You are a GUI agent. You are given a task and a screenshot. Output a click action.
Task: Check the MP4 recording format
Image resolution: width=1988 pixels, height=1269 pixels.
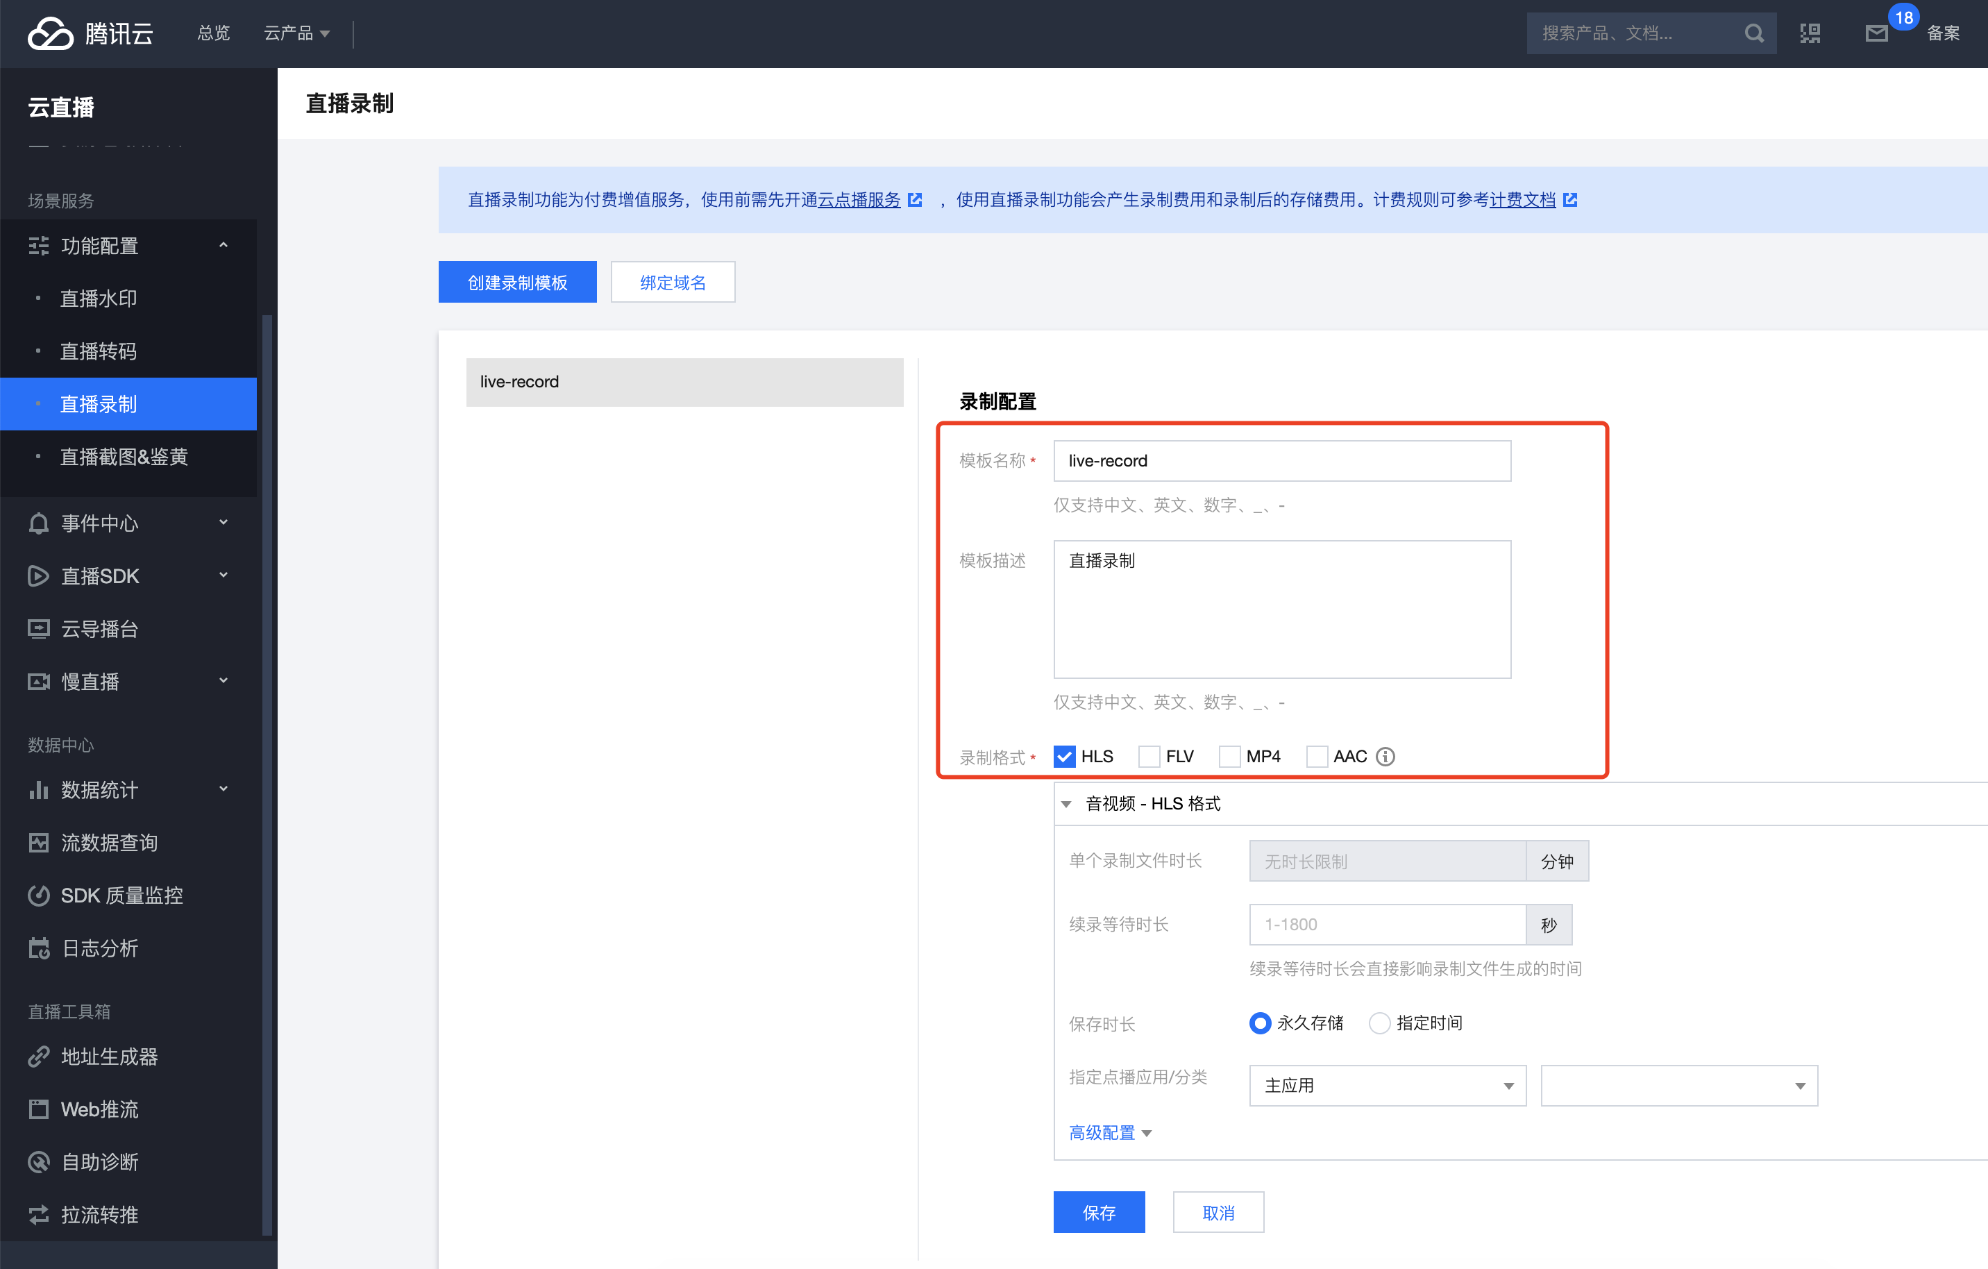point(1229,756)
